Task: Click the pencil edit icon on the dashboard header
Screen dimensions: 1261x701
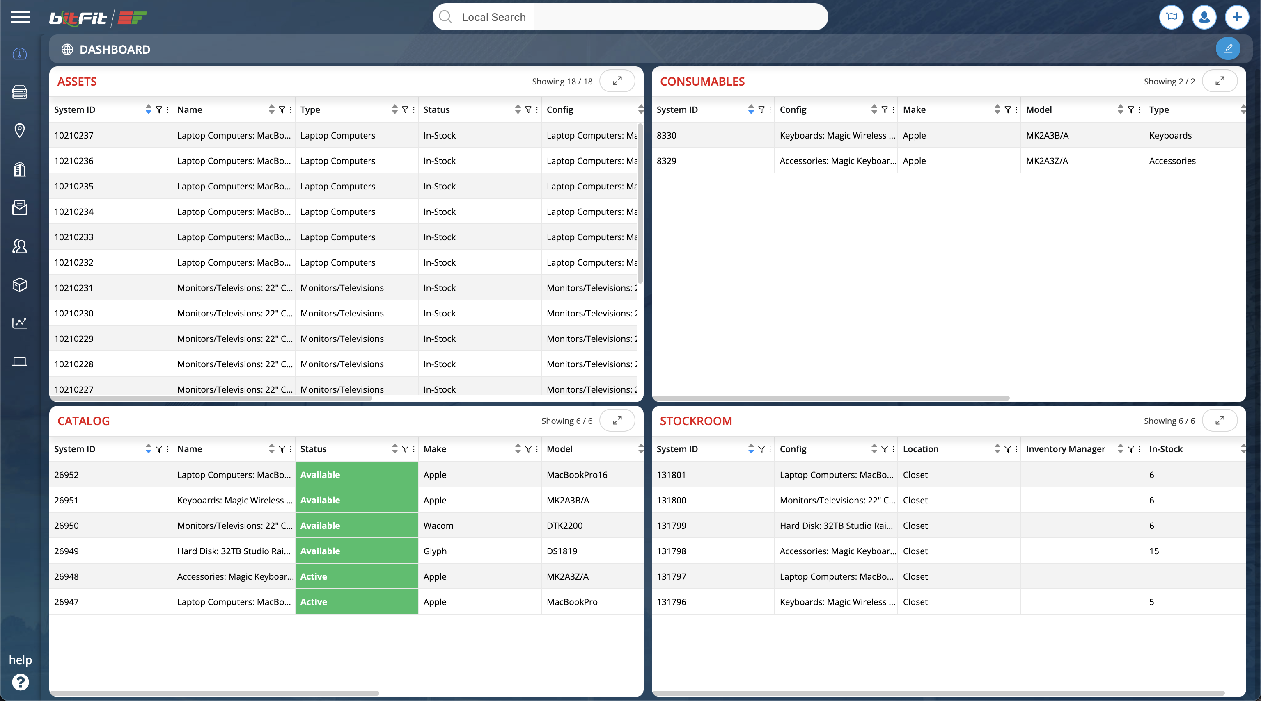Action: pyautogui.click(x=1228, y=48)
